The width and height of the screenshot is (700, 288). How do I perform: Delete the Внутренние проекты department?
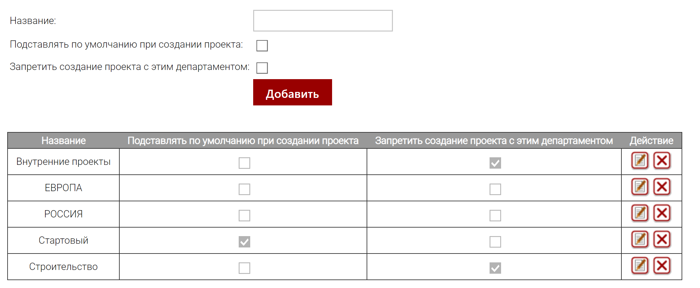coord(662,161)
